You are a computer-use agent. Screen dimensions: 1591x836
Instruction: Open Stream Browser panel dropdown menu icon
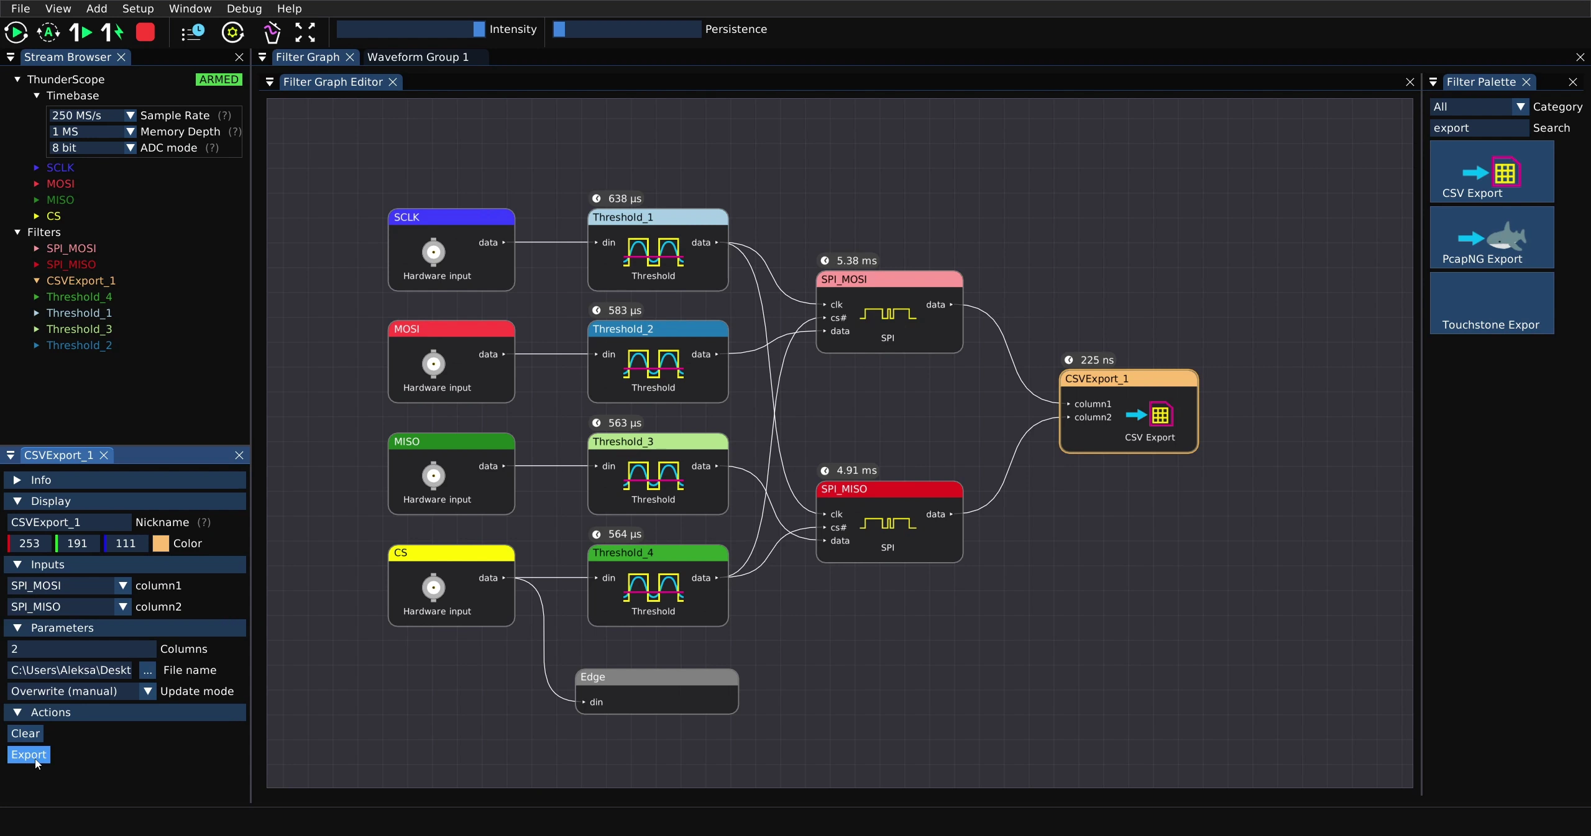(11, 57)
